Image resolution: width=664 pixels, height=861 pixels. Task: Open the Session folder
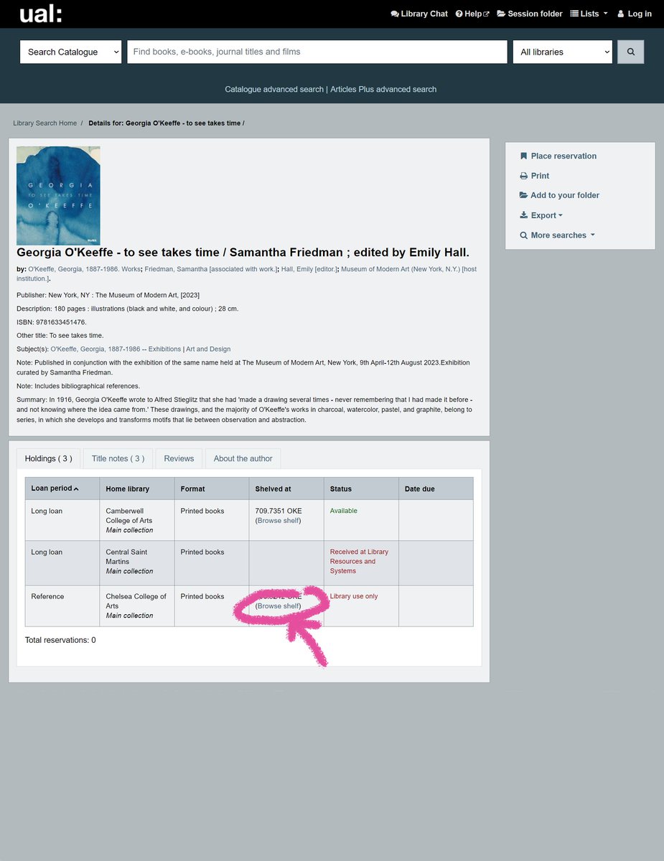530,14
